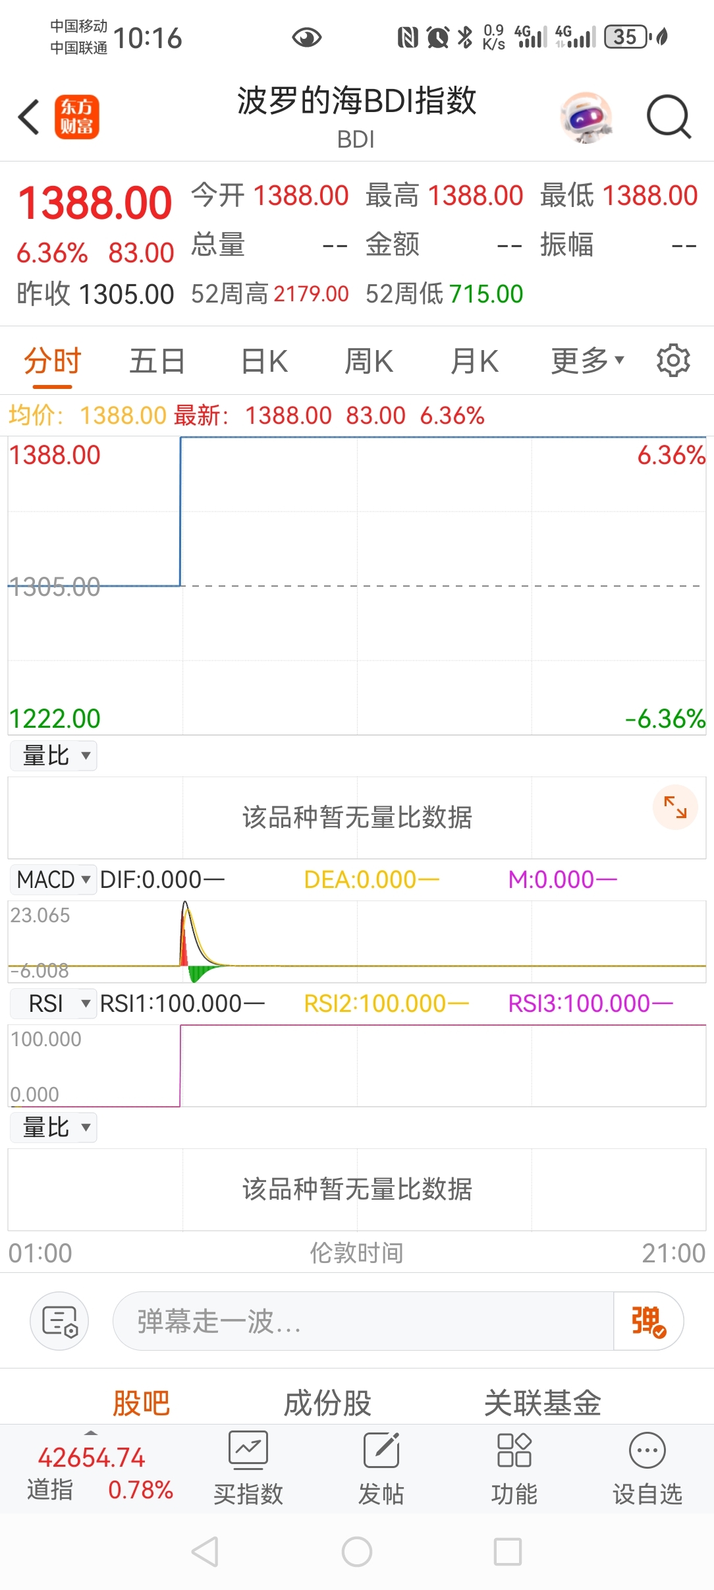Open the 关联基金 tab
The width and height of the screenshot is (714, 1590).
click(x=542, y=1403)
